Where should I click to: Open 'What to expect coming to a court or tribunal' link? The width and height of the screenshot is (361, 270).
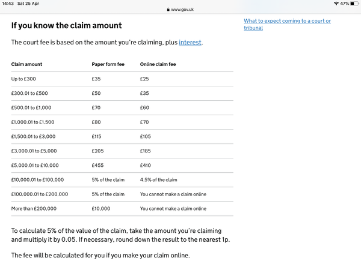point(287,25)
